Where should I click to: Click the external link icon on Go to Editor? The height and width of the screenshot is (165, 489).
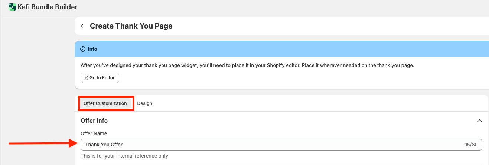[x=86, y=78]
